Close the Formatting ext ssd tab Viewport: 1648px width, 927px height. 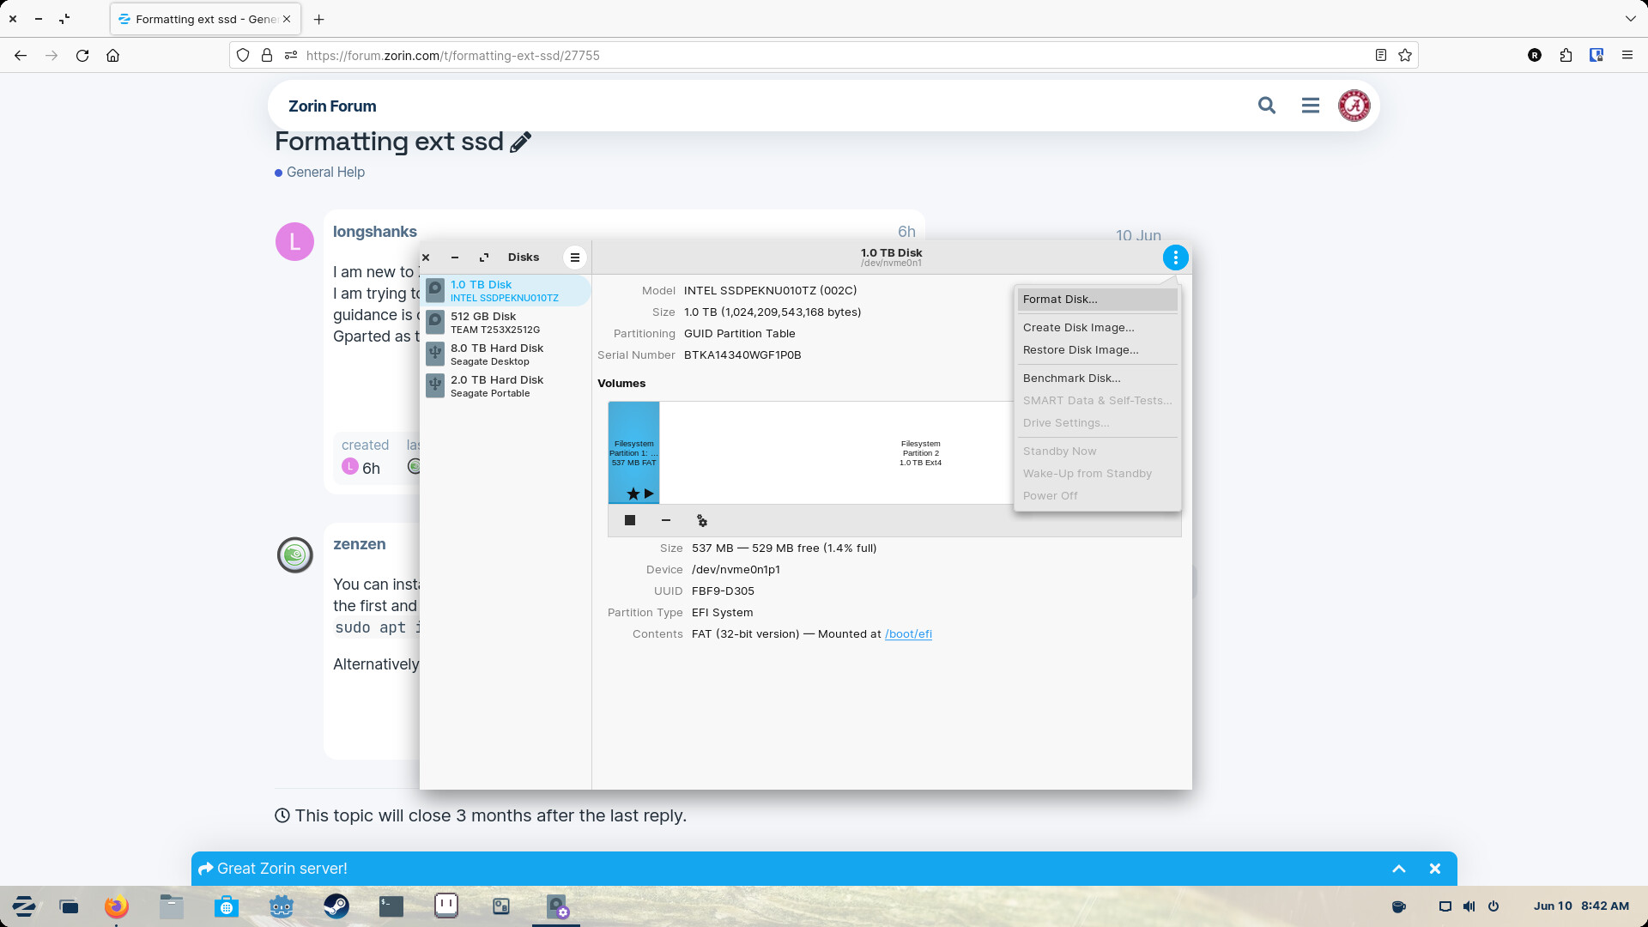click(287, 19)
